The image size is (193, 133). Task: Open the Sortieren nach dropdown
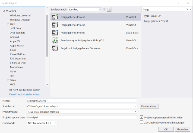point(84,9)
